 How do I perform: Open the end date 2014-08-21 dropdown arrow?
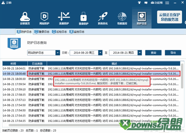tap(140, 53)
